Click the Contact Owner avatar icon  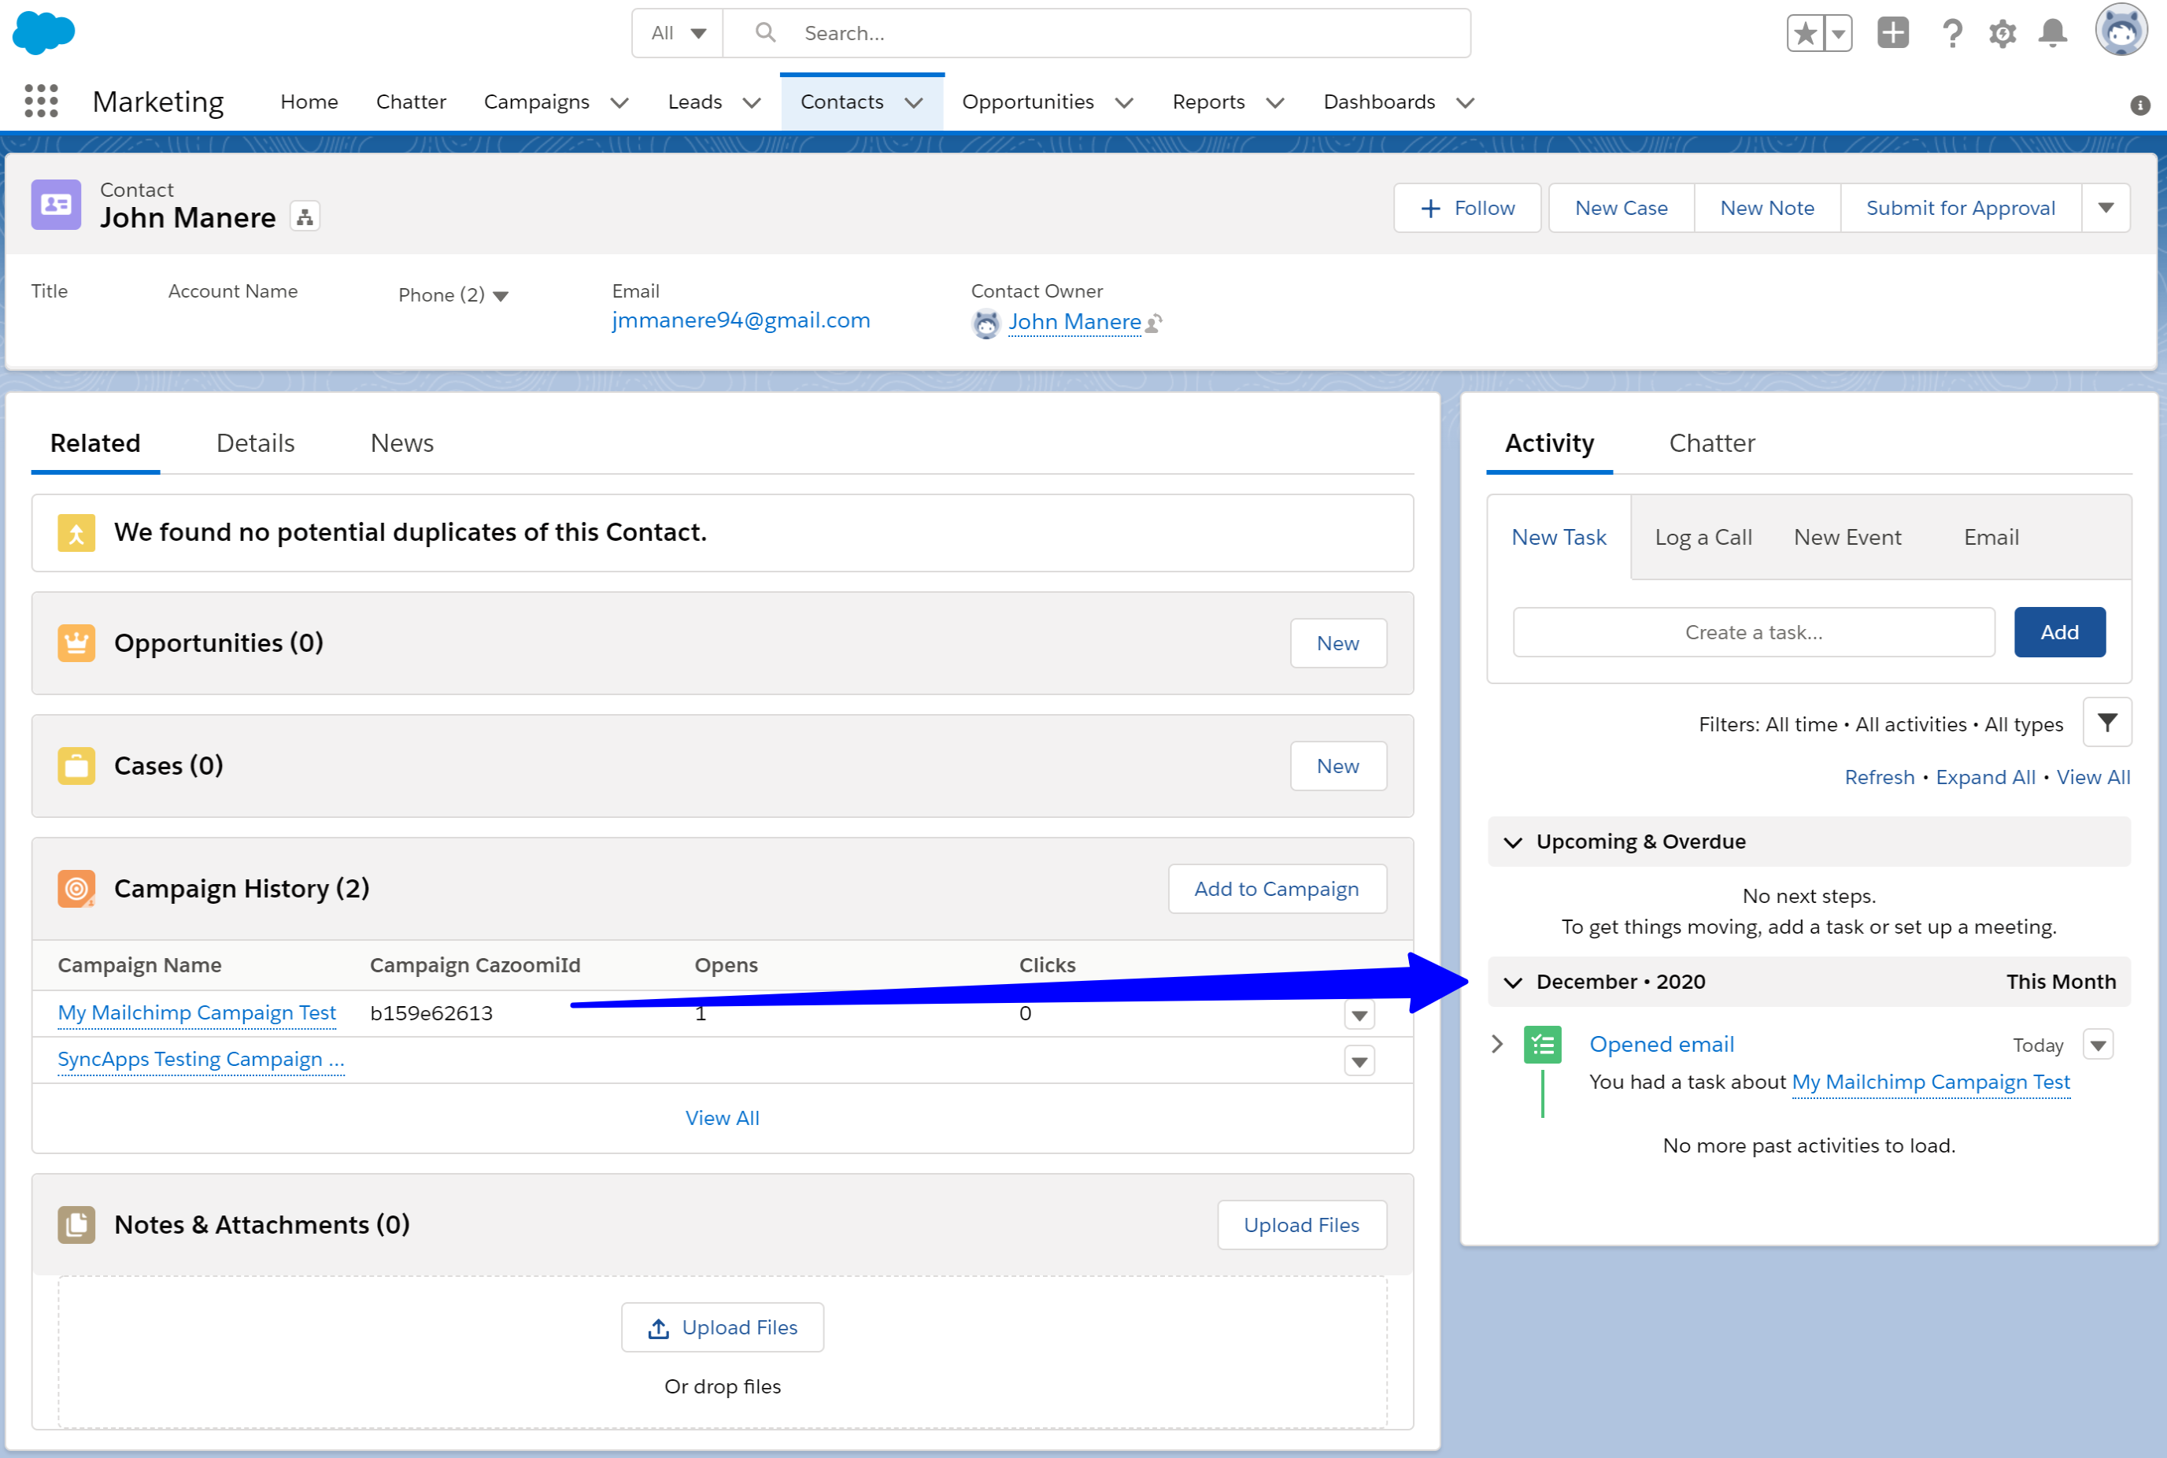tap(986, 323)
